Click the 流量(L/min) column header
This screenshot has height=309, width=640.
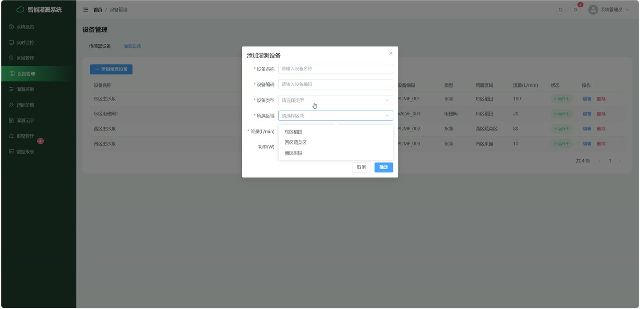tap(525, 85)
